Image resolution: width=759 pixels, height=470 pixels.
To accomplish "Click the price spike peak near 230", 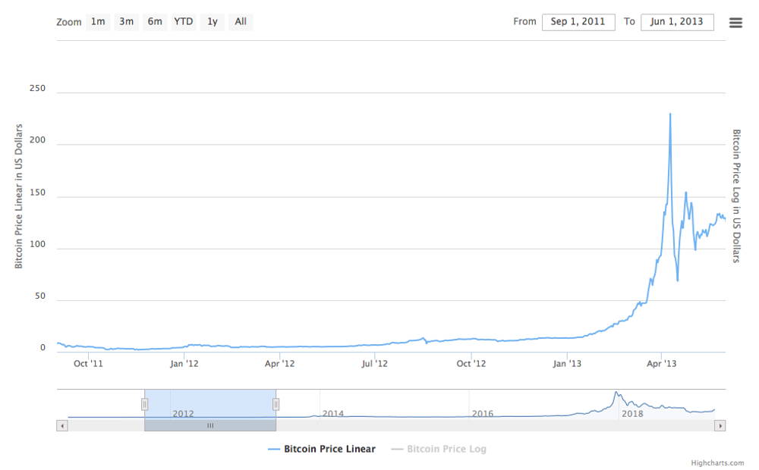I will [x=670, y=114].
